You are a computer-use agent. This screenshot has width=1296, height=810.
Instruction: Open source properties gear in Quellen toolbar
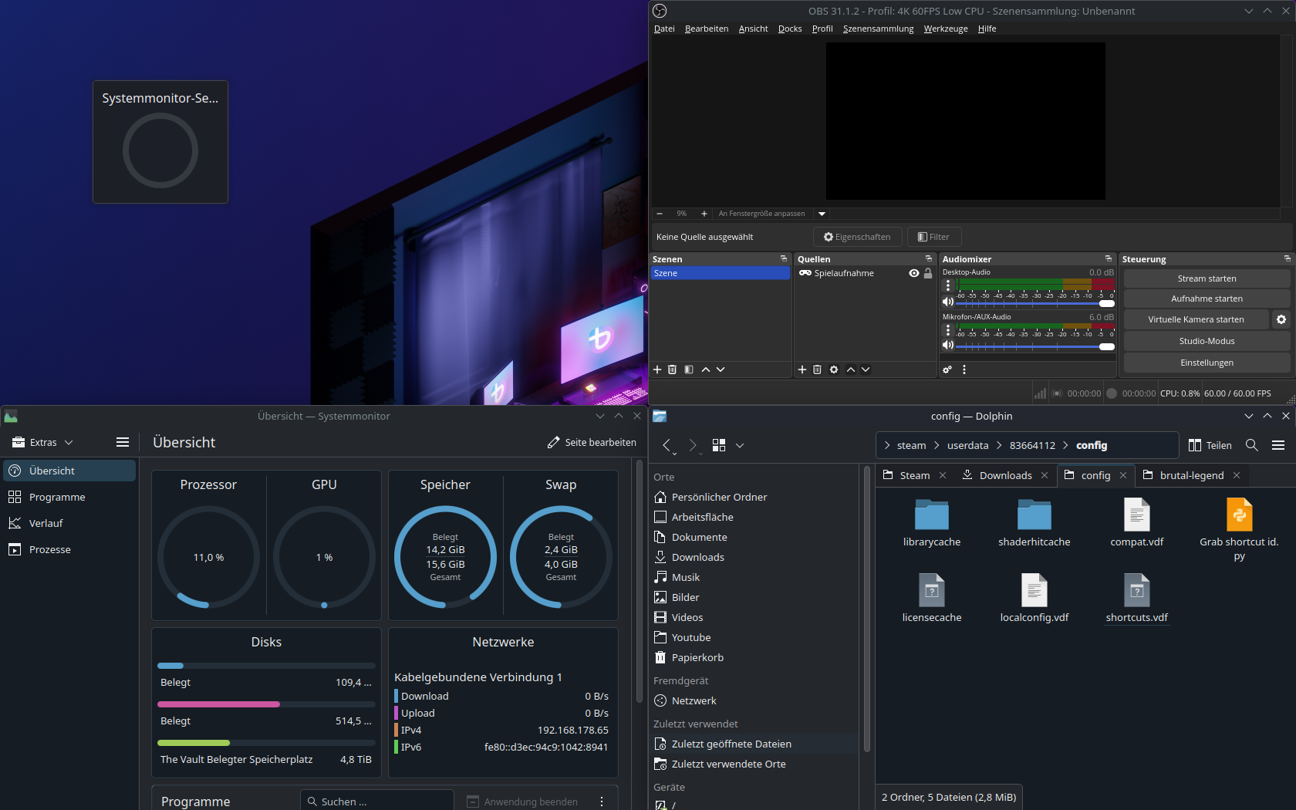click(x=834, y=370)
